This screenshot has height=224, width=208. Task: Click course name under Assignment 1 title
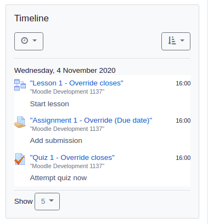point(67,129)
